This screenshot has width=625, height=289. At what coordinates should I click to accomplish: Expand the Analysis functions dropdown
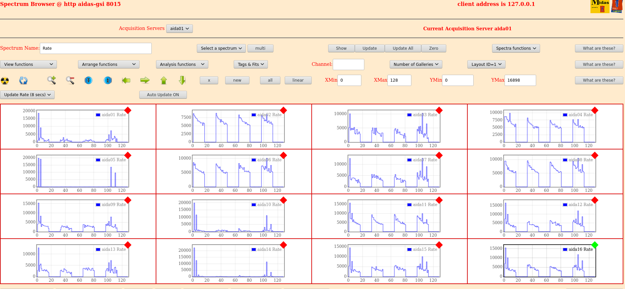tap(182, 65)
